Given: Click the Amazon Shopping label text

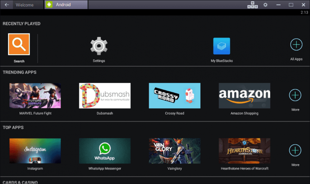Looking at the screenshot, I should click(x=244, y=113).
